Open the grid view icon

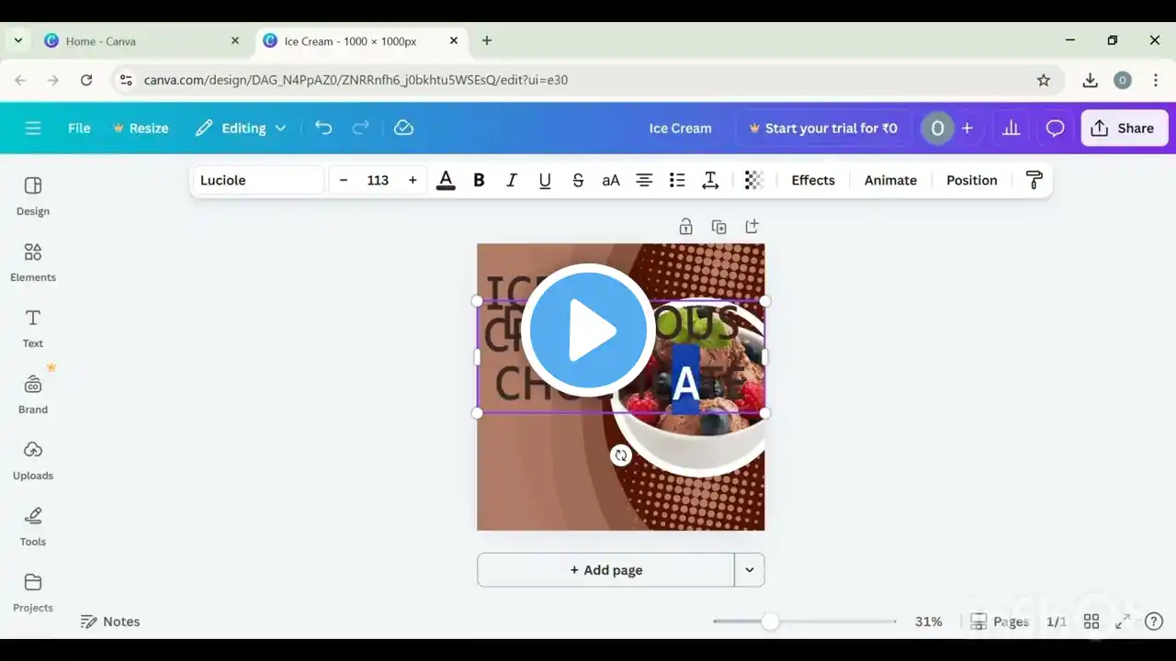coord(1091,622)
